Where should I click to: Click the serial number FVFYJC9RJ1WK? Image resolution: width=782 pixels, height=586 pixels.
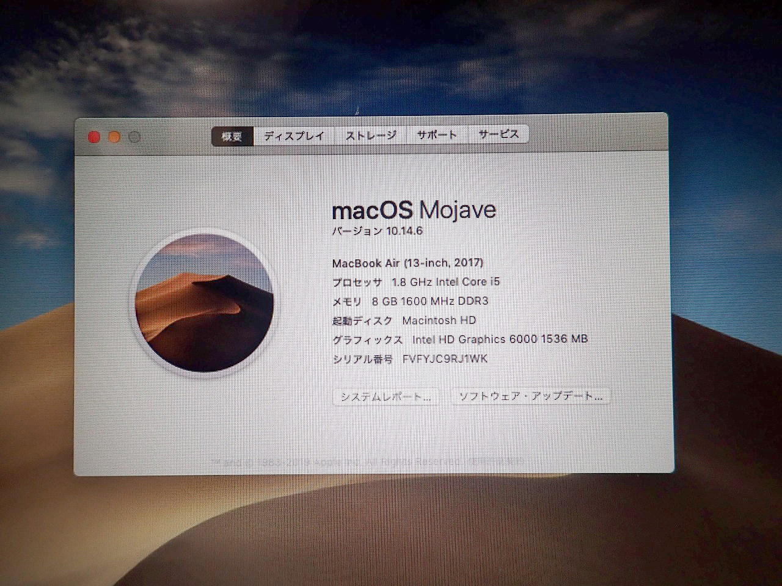(445, 359)
